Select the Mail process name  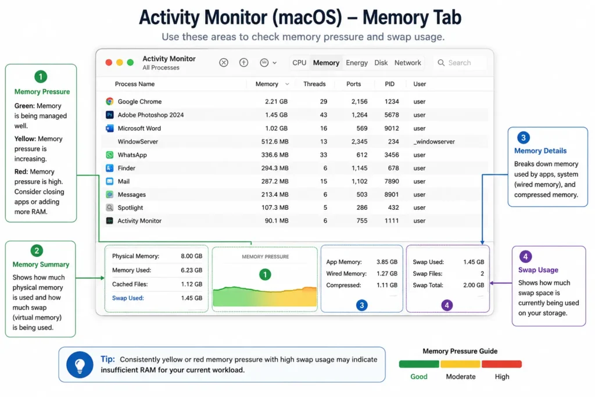[124, 181]
